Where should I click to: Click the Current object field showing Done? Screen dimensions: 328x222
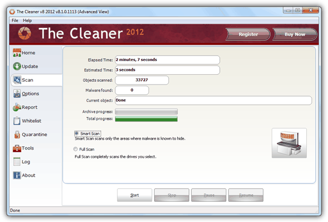(213, 100)
